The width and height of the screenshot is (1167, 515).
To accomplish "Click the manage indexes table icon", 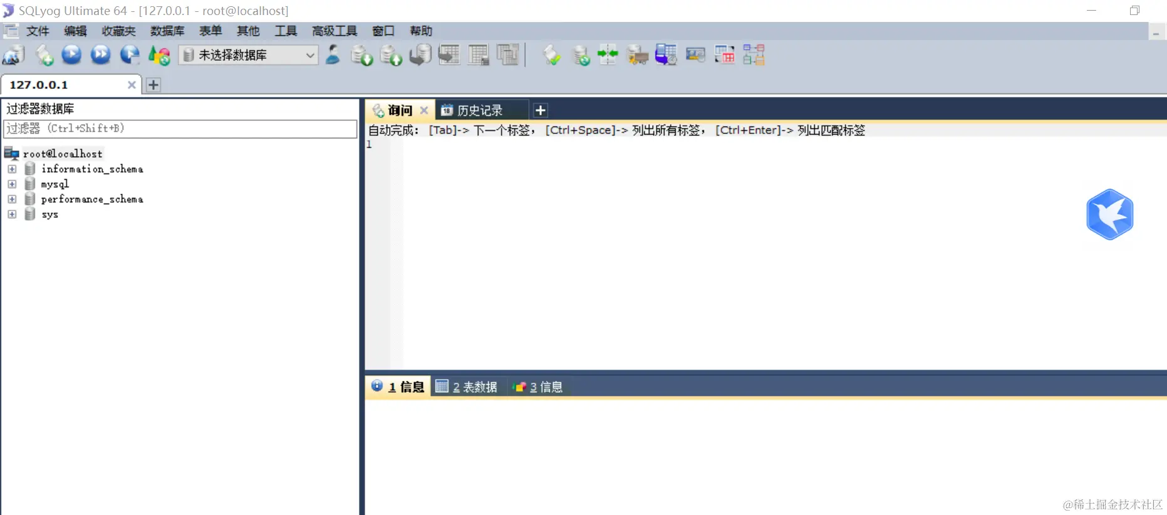I will [507, 55].
